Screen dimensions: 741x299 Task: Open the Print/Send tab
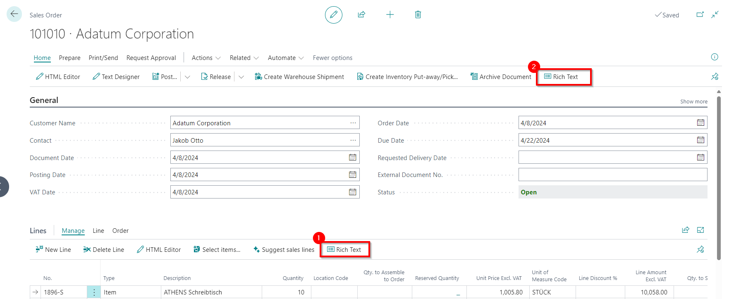coord(103,58)
